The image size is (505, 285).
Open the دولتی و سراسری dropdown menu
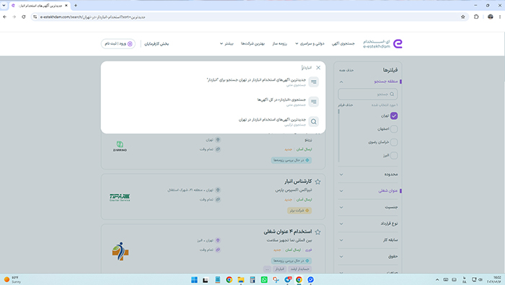[309, 43]
